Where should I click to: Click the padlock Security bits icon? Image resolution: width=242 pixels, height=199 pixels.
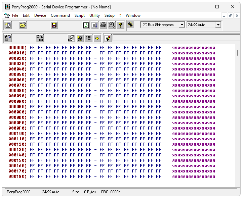coord(80,38)
